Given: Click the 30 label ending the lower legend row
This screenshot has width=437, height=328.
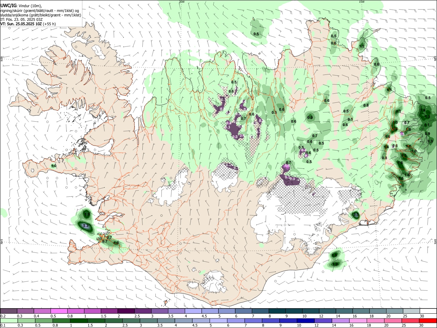Looking at the screenshot, I should point(422,326).
